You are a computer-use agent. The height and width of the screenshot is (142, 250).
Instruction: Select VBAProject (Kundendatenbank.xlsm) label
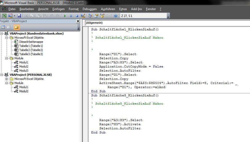coord(37,34)
